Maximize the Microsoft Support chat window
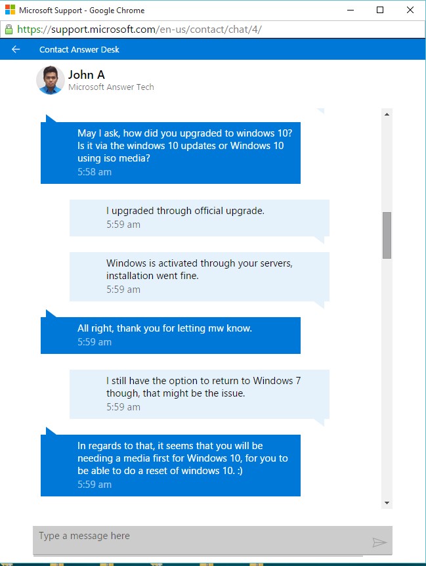This screenshot has width=426, height=566. coord(380,11)
